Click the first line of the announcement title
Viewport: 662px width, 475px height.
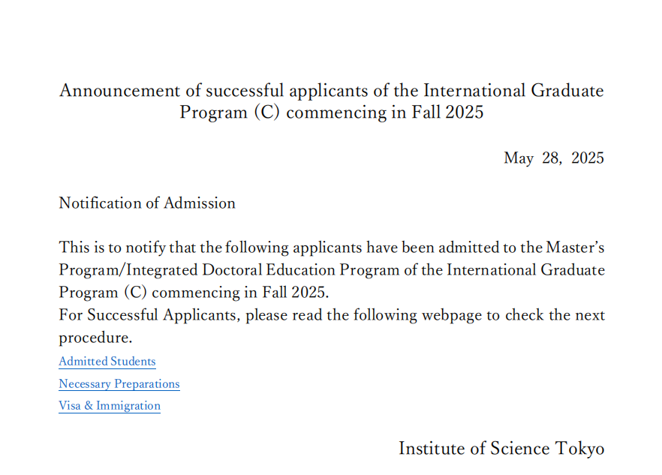click(x=331, y=91)
